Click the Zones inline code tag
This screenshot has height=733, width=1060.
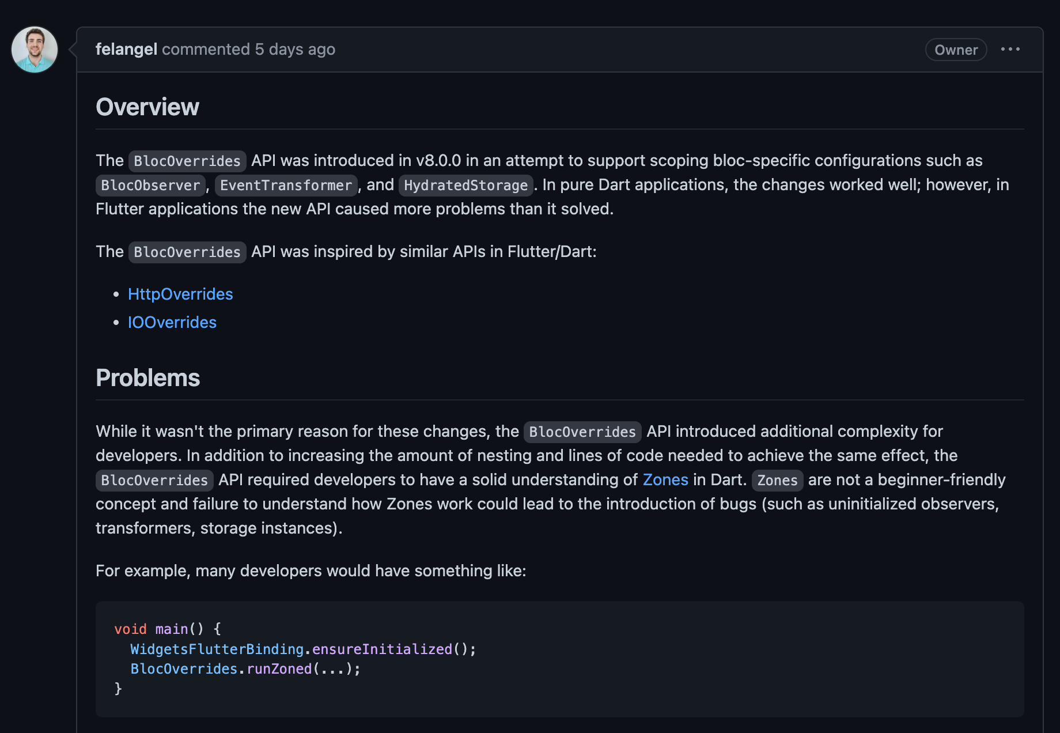pos(777,481)
